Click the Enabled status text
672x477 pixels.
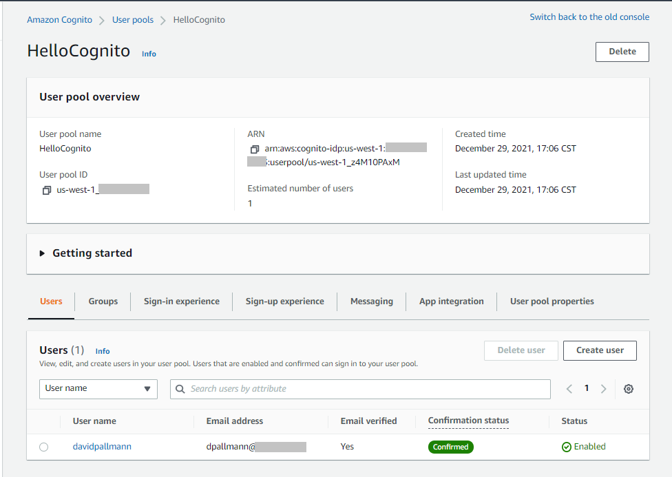[589, 447]
